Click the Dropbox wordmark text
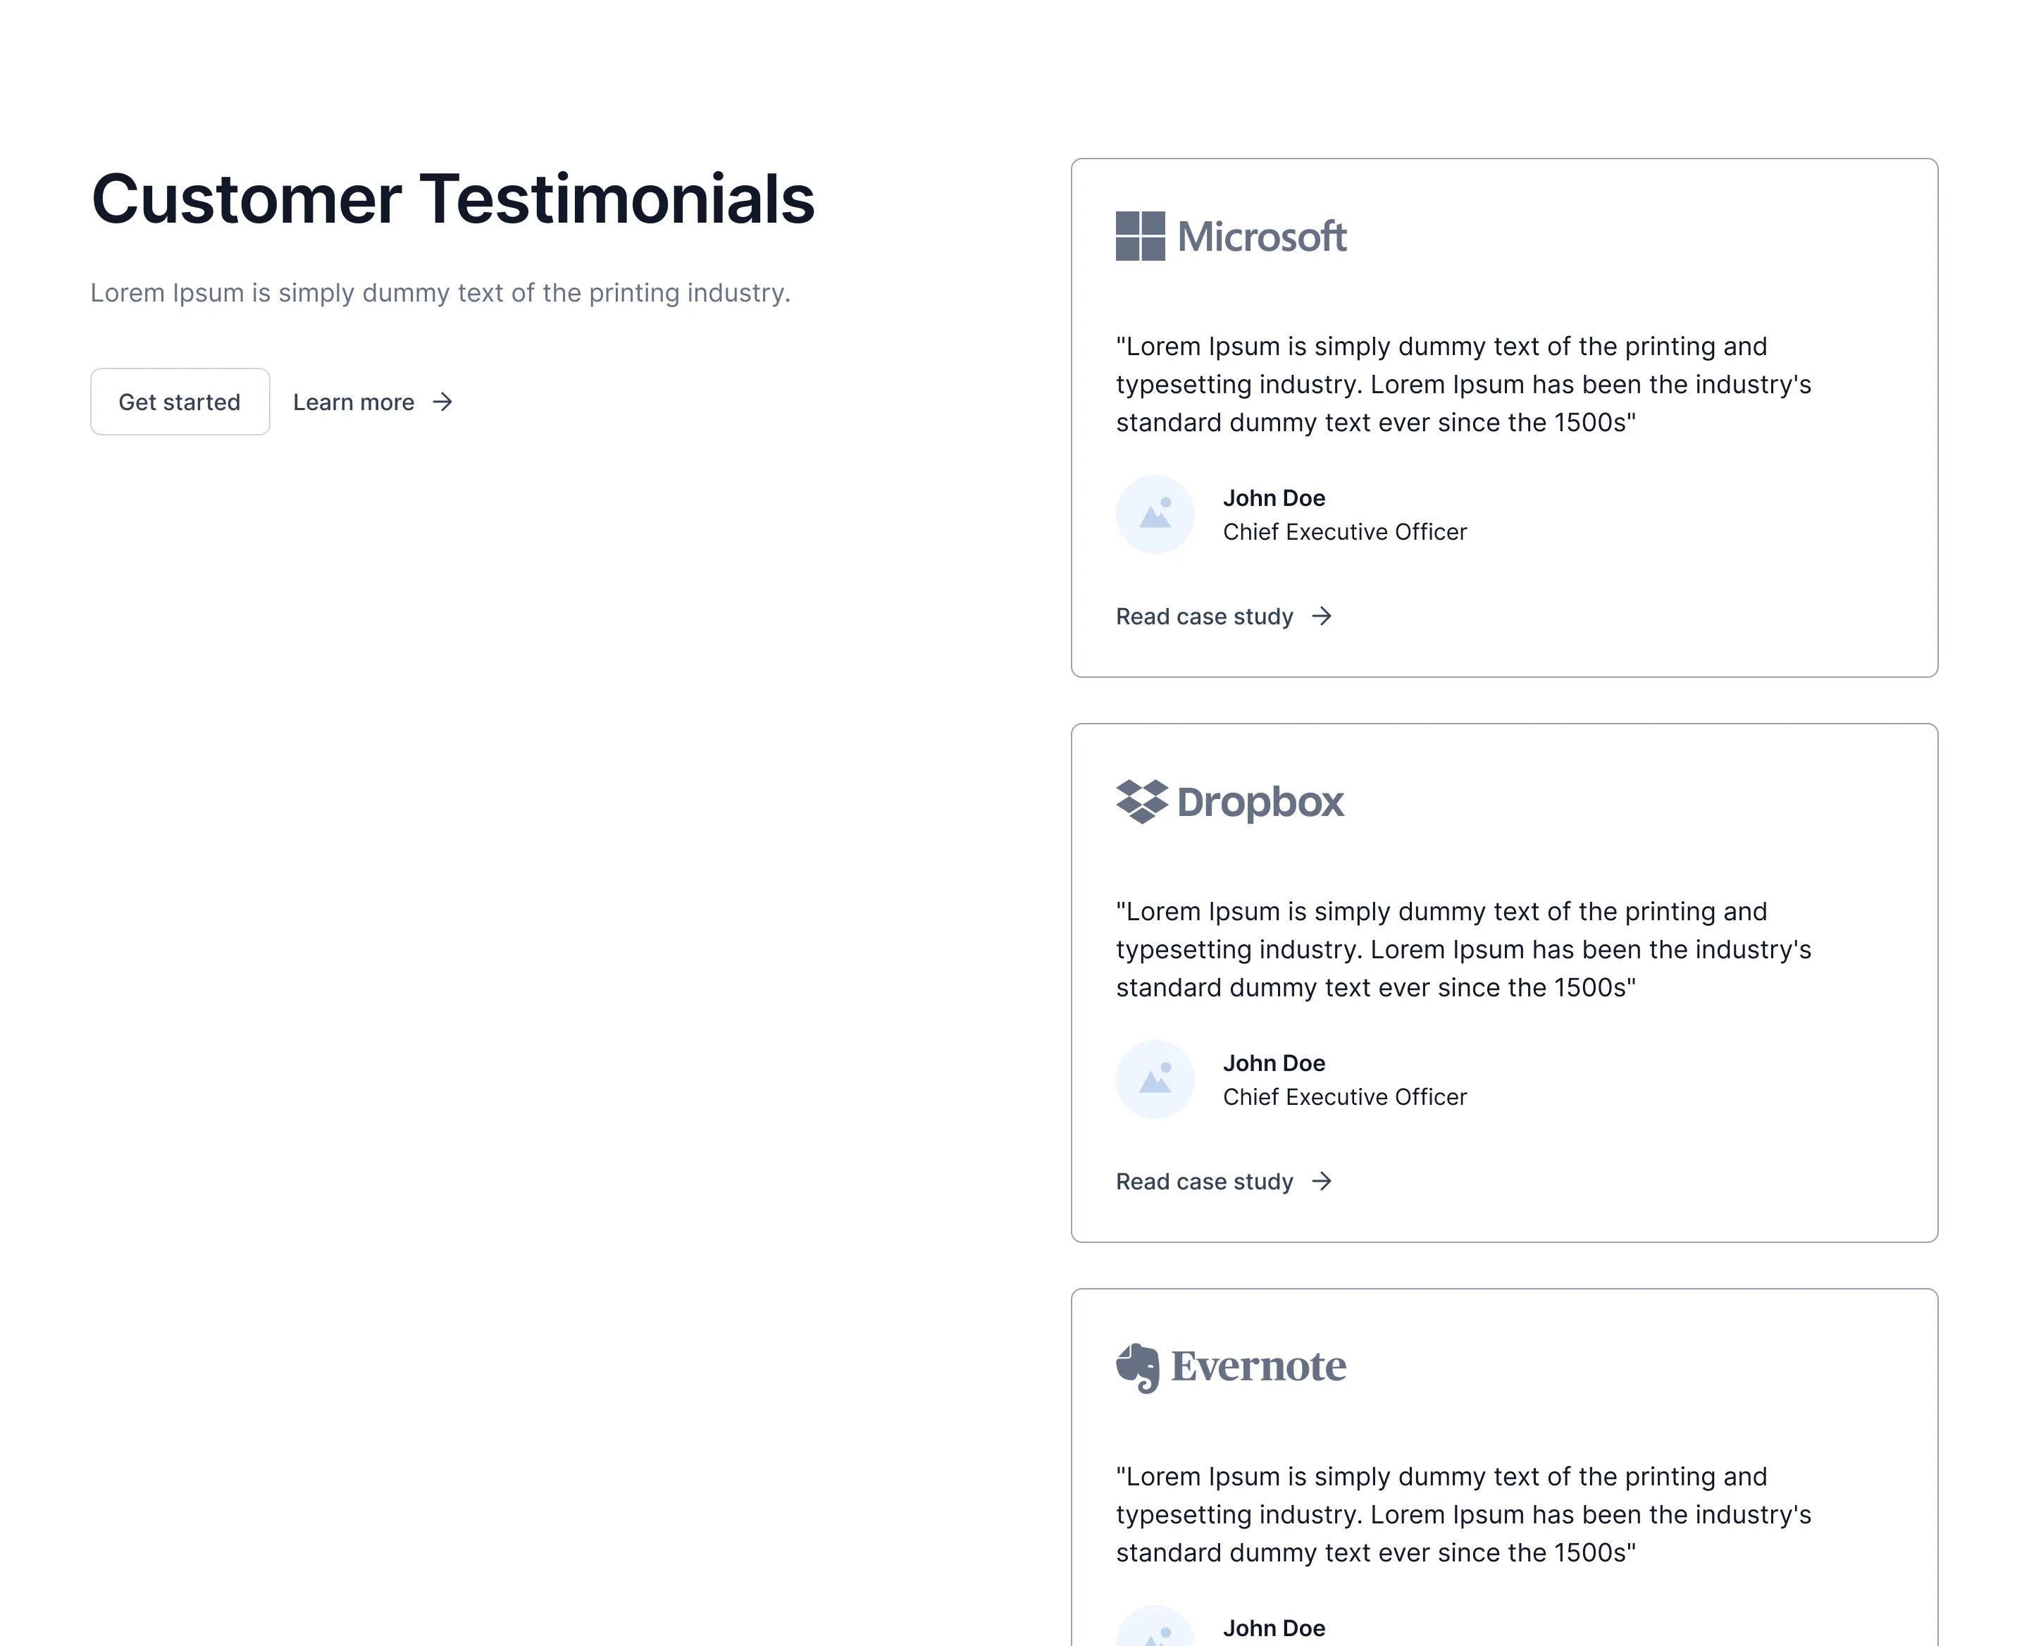The width and height of the screenshot is (2029, 1646). click(x=1260, y=802)
